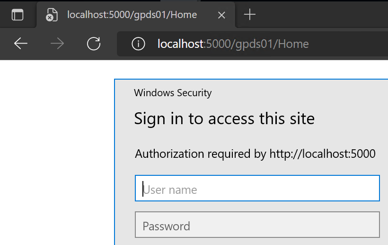388x245 pixels.
Task: Click the Password input field
Action: 257,225
